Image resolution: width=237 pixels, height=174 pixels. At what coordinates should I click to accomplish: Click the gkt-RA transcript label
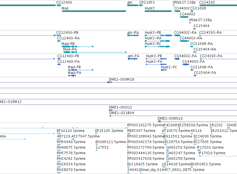133,33
